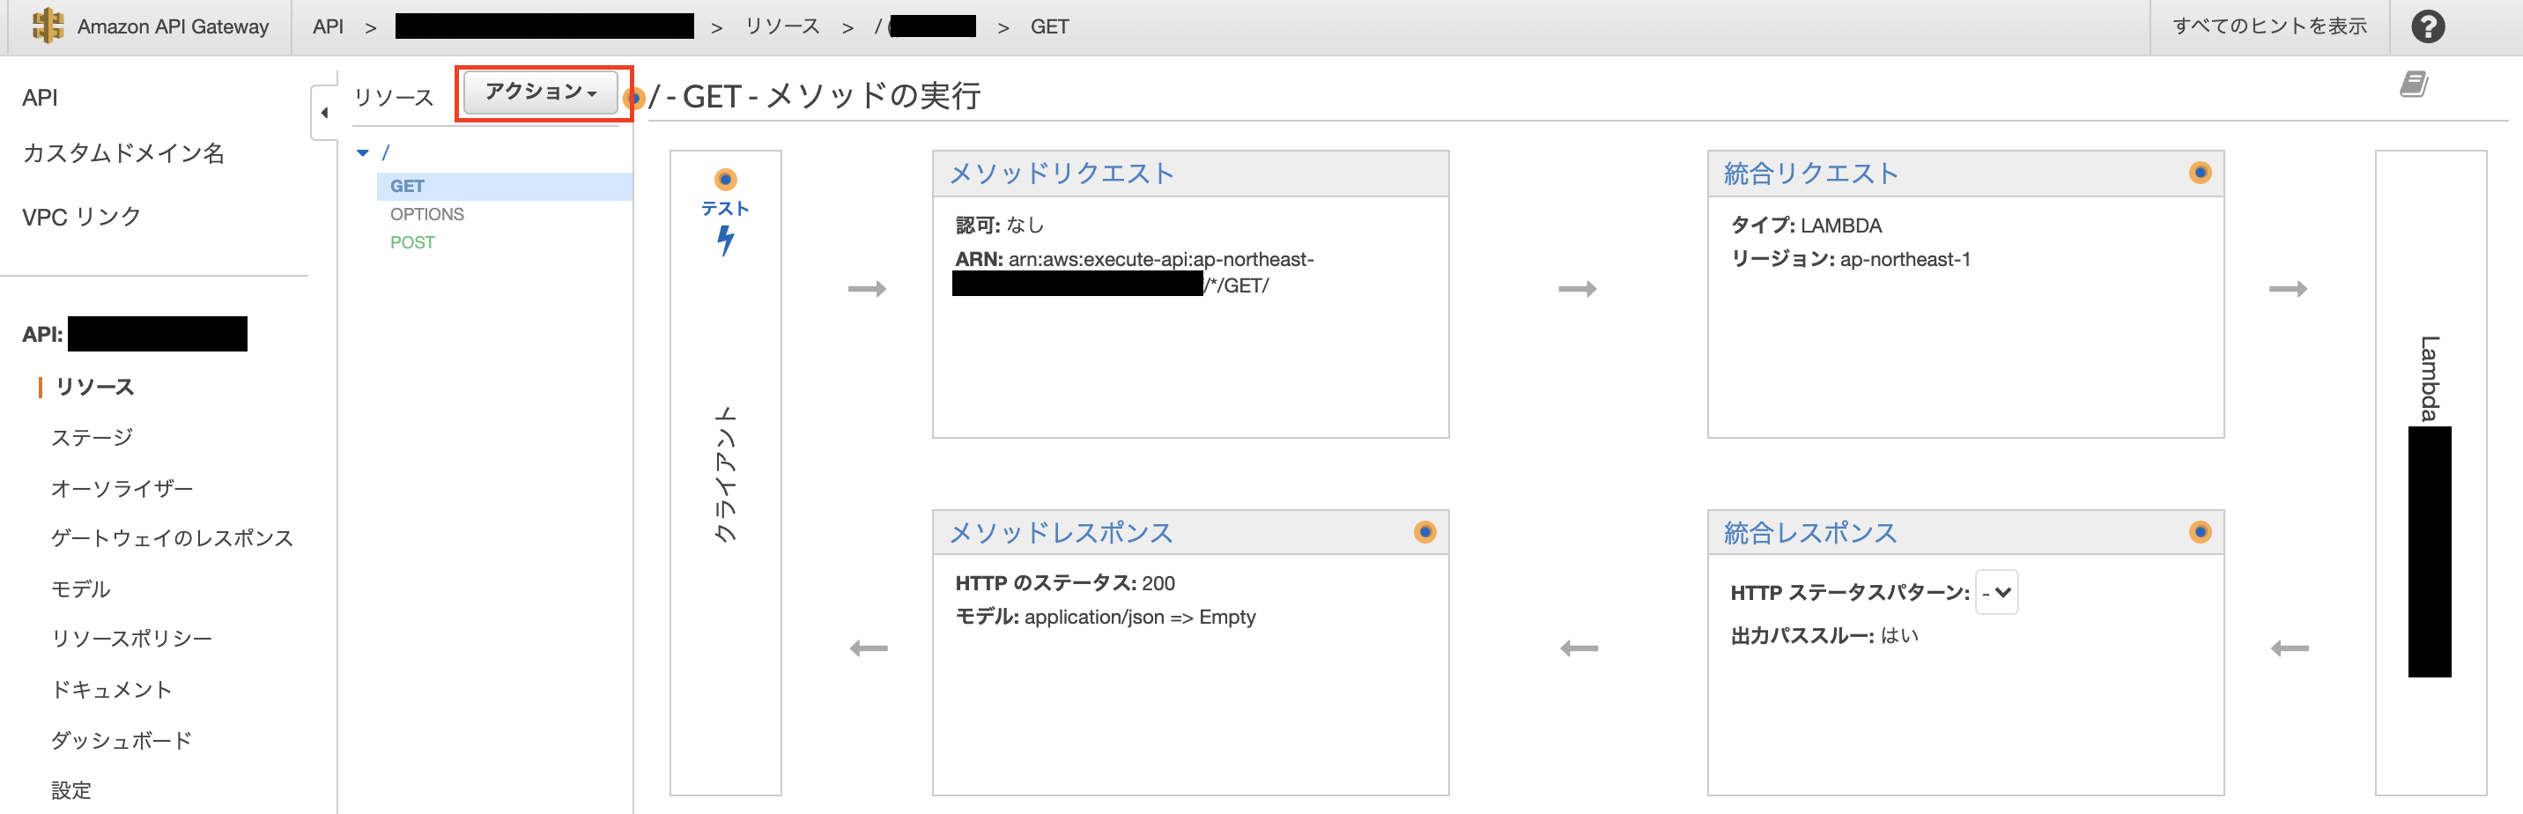Click the hint dot above テスト
The image size is (2523, 814).
725,179
